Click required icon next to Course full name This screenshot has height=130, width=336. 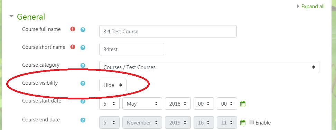[73, 29]
